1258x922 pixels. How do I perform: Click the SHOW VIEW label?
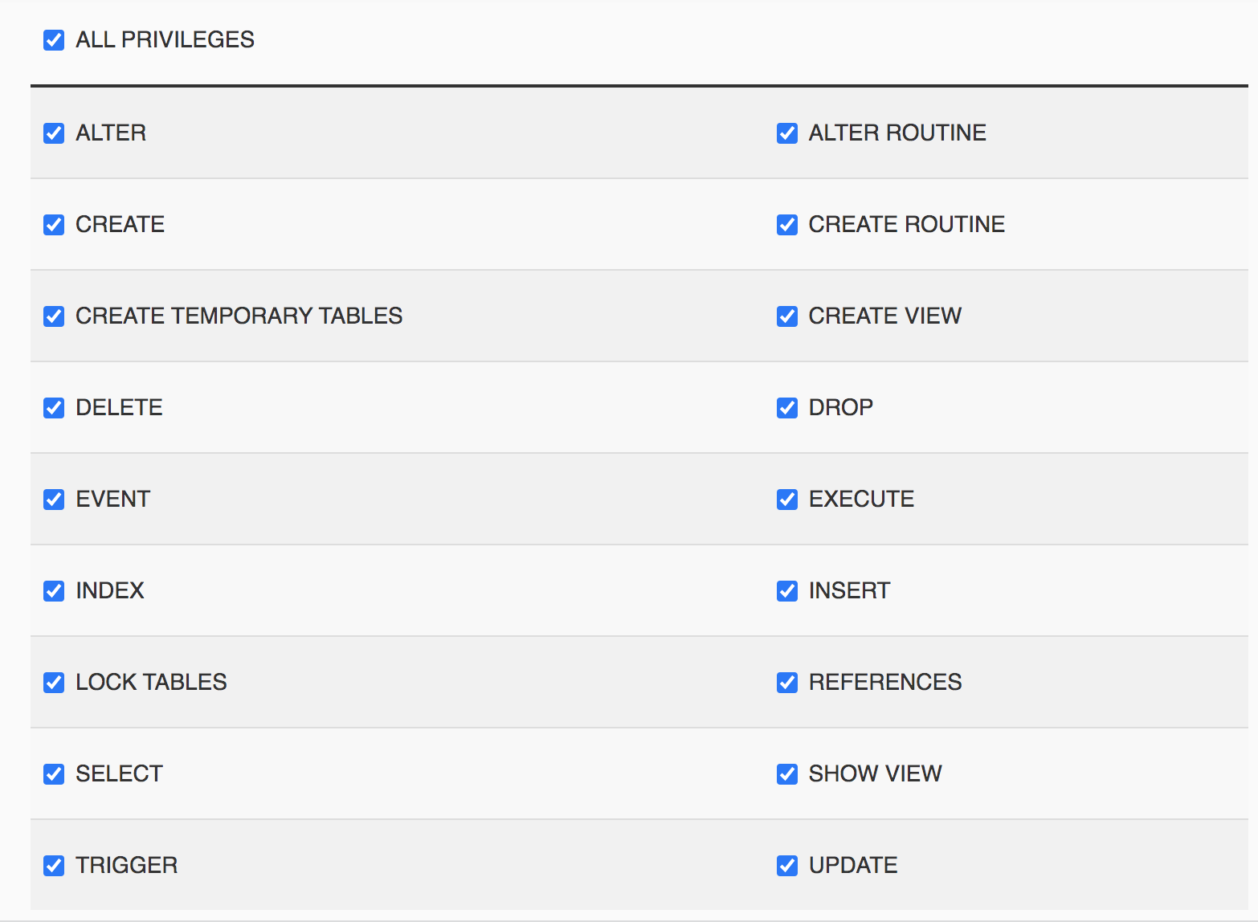tap(875, 773)
